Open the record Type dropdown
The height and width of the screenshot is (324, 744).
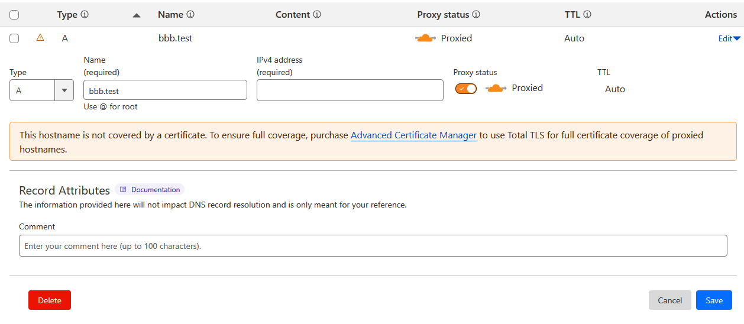[41, 90]
